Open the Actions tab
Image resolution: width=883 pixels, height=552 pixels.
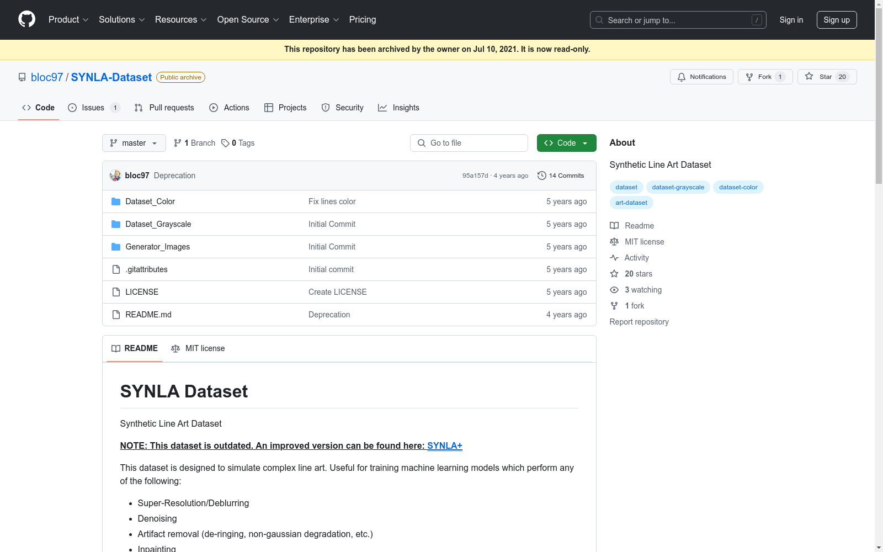point(230,108)
